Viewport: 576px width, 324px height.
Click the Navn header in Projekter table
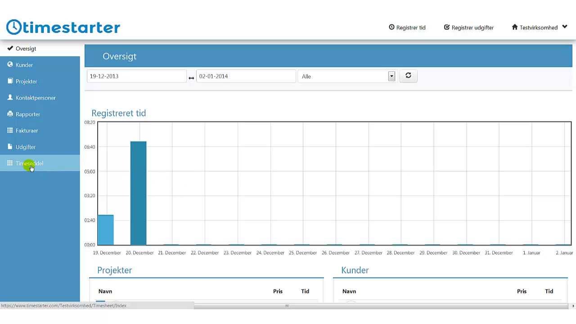[x=105, y=291]
